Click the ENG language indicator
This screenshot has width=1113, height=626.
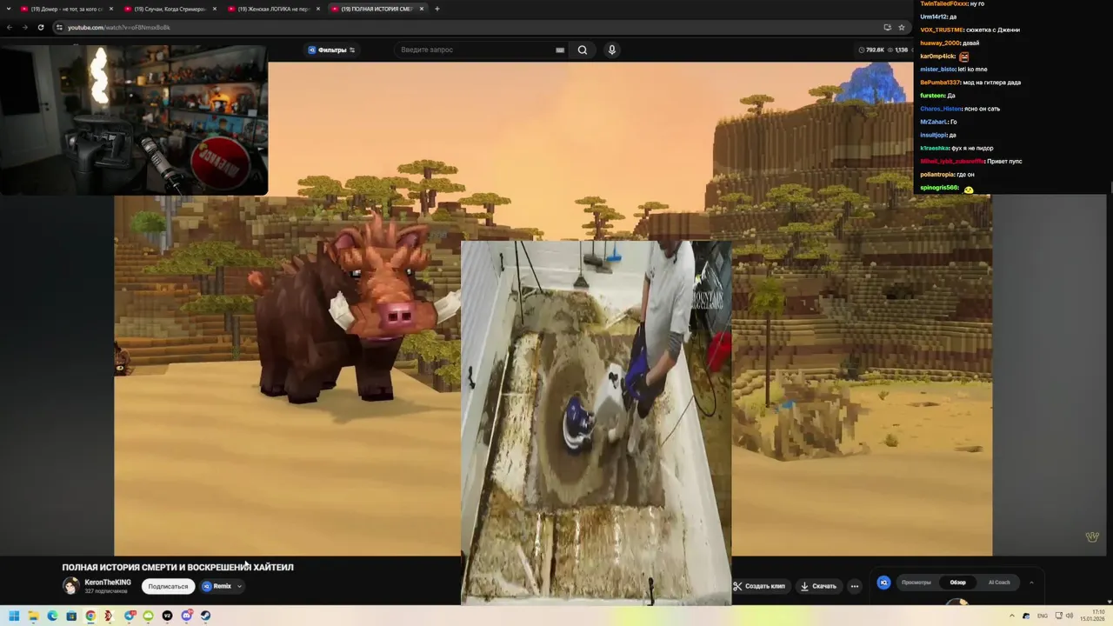click(1043, 616)
